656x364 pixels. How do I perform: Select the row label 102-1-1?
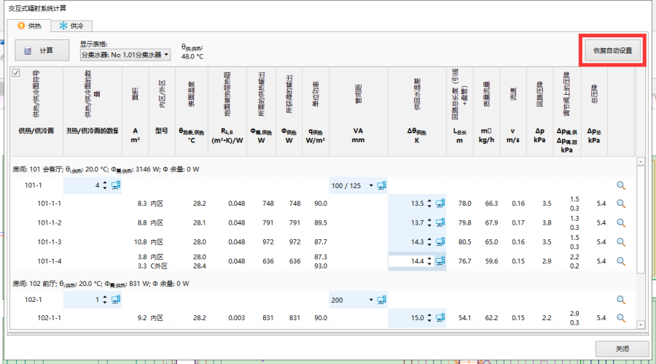tap(50, 318)
